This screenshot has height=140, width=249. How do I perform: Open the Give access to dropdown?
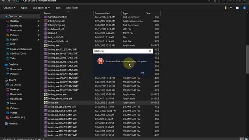click(x=41, y=8)
